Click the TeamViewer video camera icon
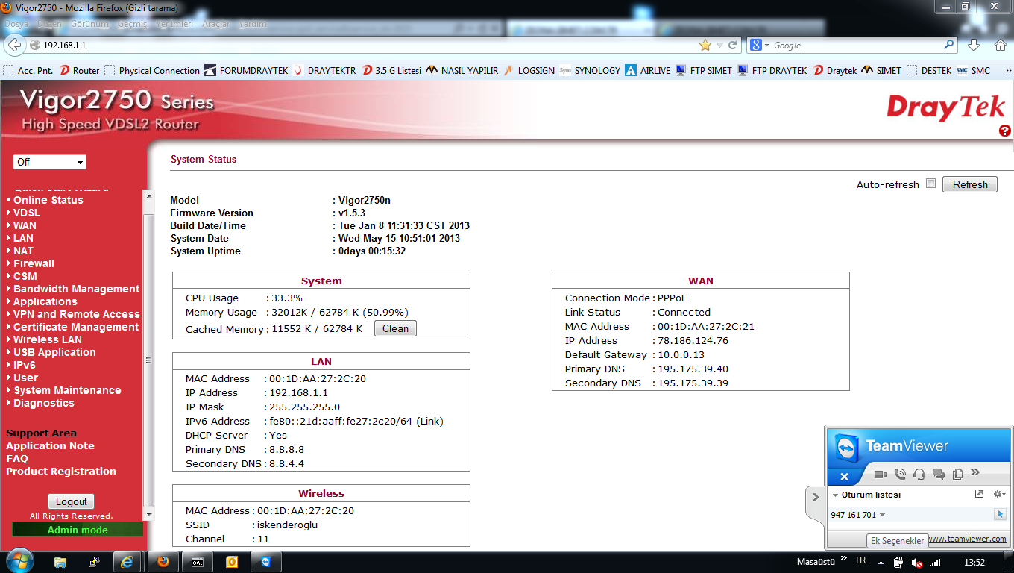Image resolution: width=1014 pixels, height=573 pixels. [x=881, y=475]
